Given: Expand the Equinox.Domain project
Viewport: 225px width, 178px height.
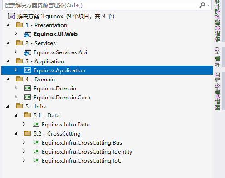Looking at the screenshot, I should point(15,88).
